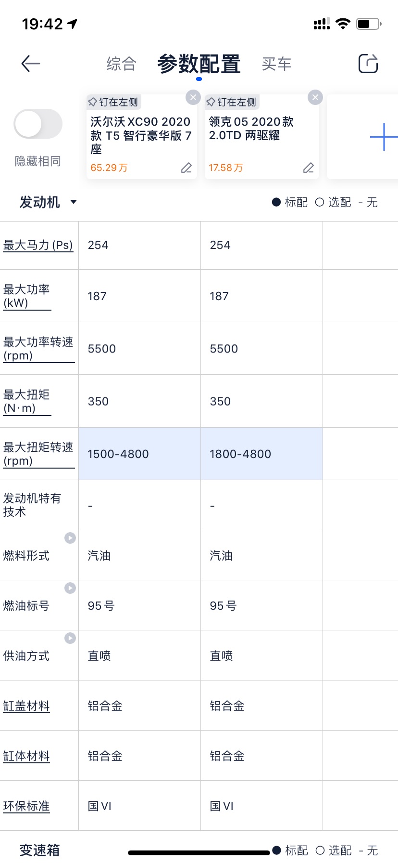Switch to the 买车 tab
Viewport: 398px width, 863px height.
click(277, 64)
